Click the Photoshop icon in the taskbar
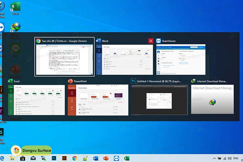 [x=54, y=158]
